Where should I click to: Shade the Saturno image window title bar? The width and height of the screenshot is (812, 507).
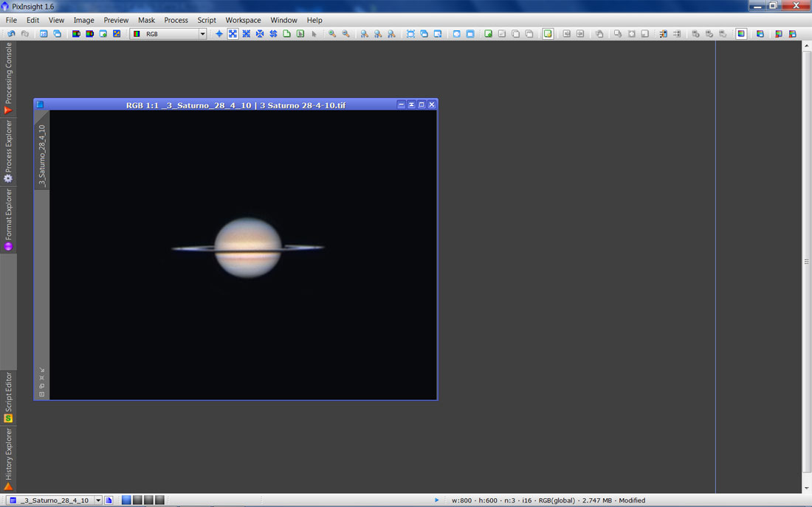click(411, 105)
